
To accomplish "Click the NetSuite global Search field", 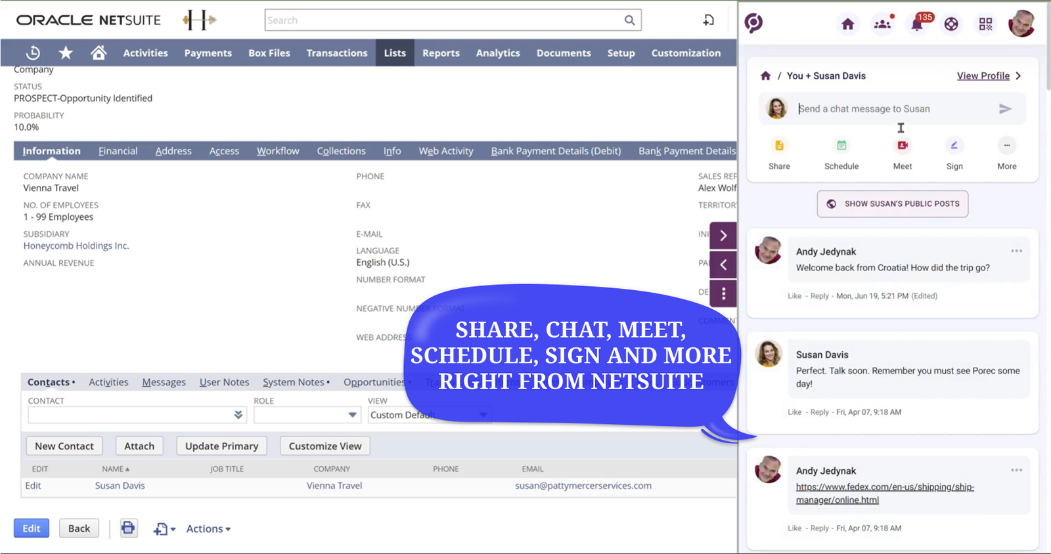I will pos(453,20).
